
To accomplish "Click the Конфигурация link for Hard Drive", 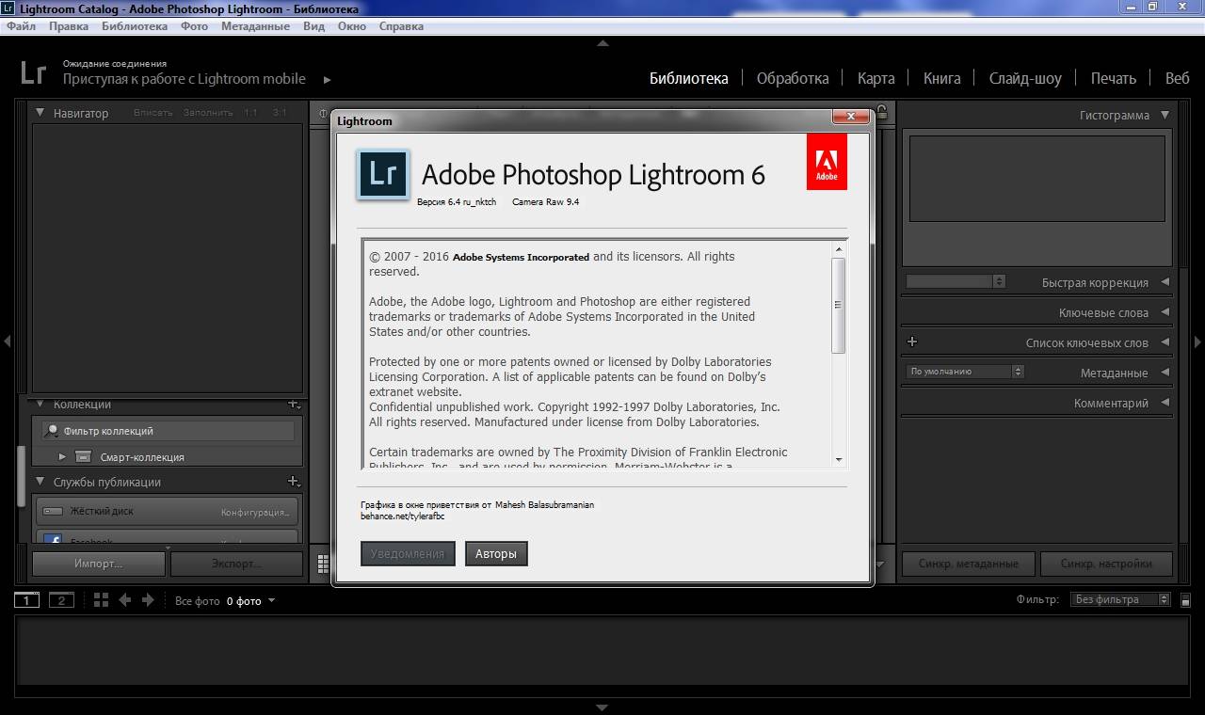I will point(255,513).
